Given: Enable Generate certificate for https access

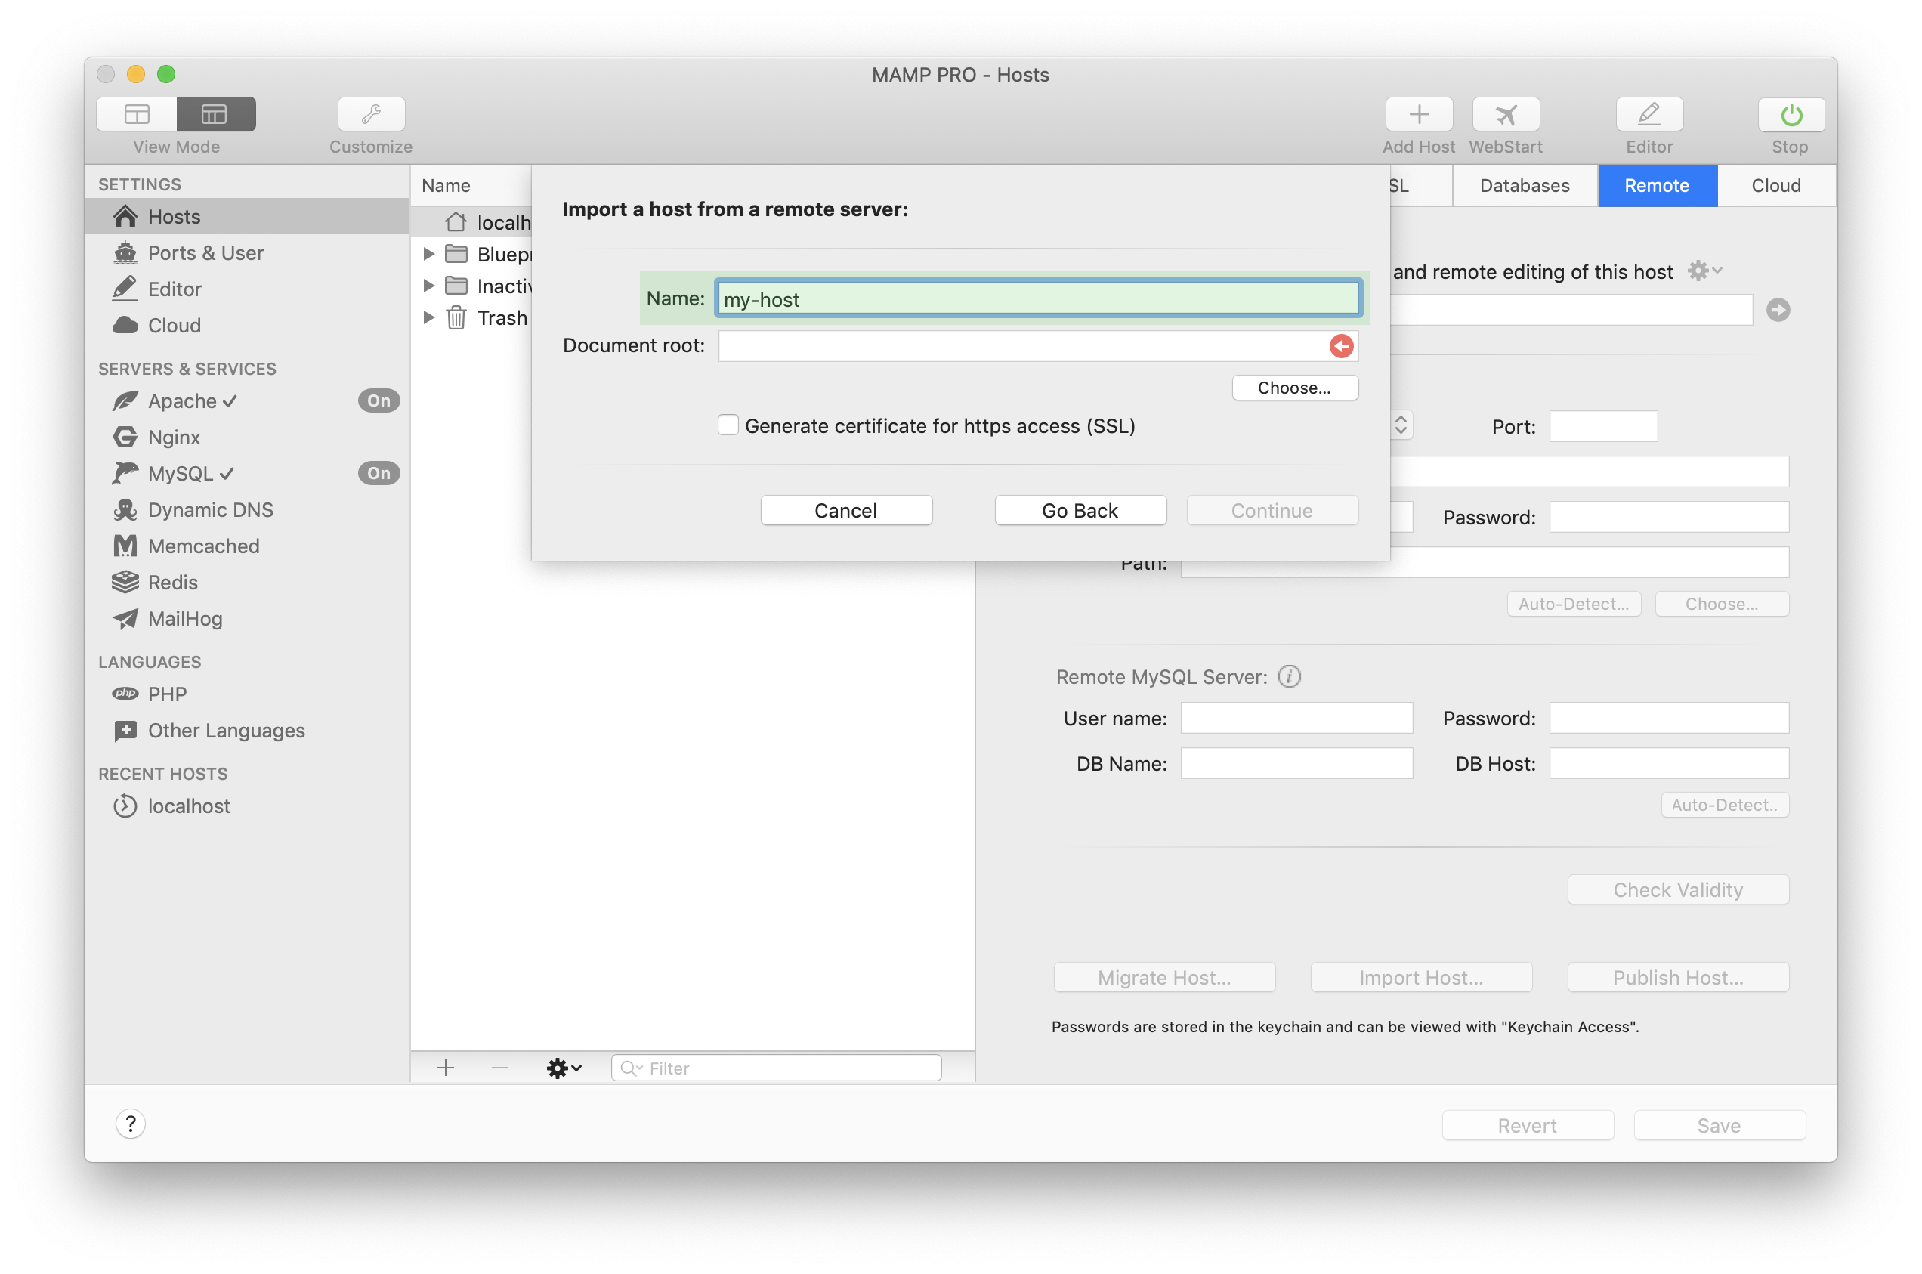Looking at the screenshot, I should click(728, 425).
